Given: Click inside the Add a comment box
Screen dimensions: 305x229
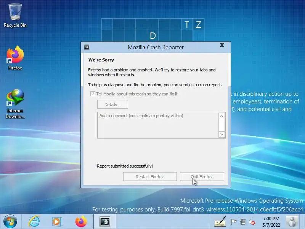Looking at the screenshot, I should click(x=158, y=125).
